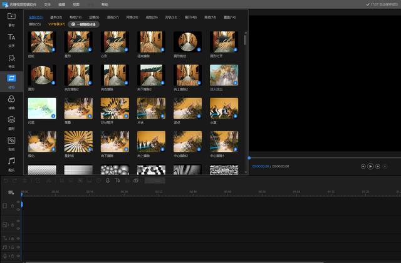Open the TA text panel in sidebar
This screenshot has width=401, height=263.
pyautogui.click(x=11, y=40)
